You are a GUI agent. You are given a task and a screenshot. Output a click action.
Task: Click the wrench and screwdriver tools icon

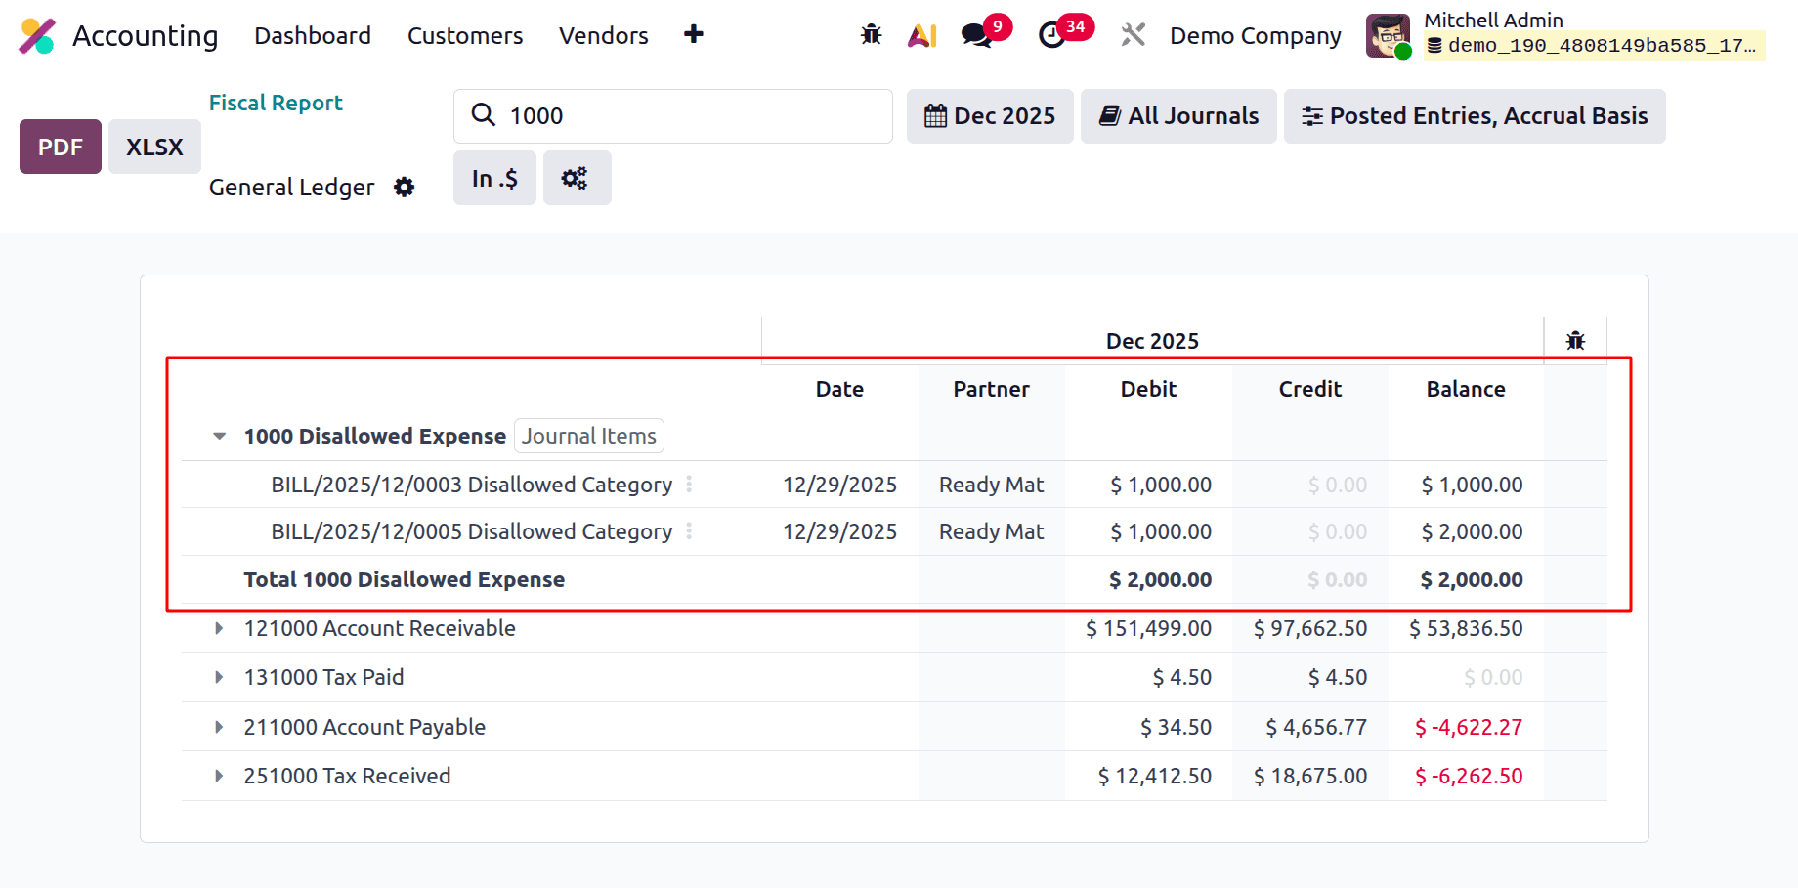pyautogui.click(x=1134, y=36)
